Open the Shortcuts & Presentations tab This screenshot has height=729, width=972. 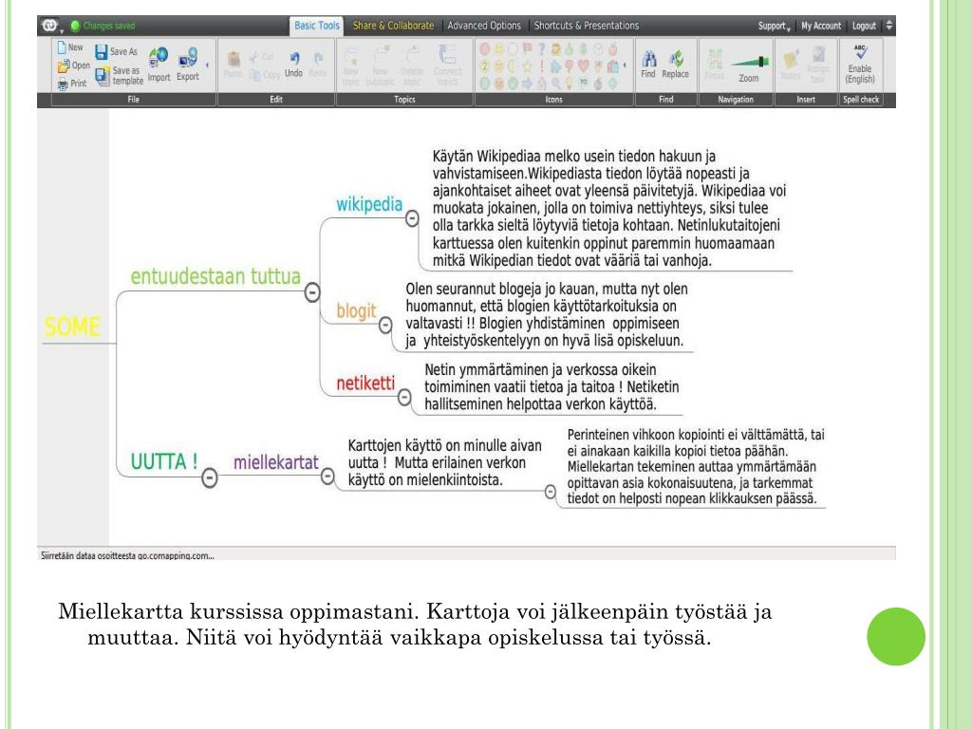pos(587,26)
